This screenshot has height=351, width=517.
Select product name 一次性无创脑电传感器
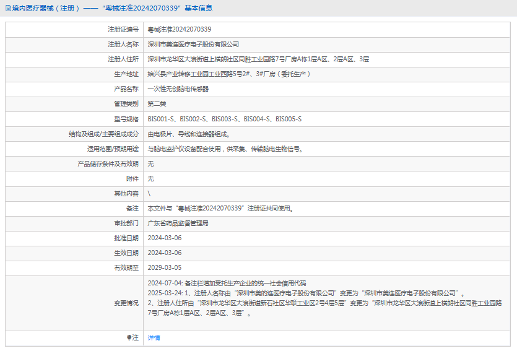pyautogui.click(x=178, y=89)
